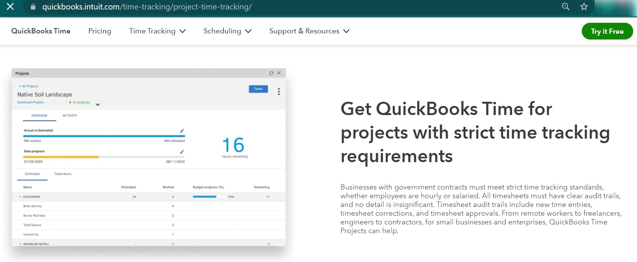Viewport: 637px width, 262px height.
Task: Switch to the ACTIVITY tab
Action: click(70, 115)
